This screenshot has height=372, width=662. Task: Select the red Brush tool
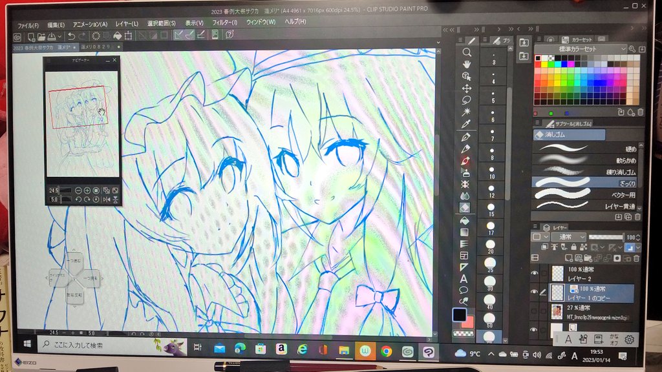tap(465, 161)
